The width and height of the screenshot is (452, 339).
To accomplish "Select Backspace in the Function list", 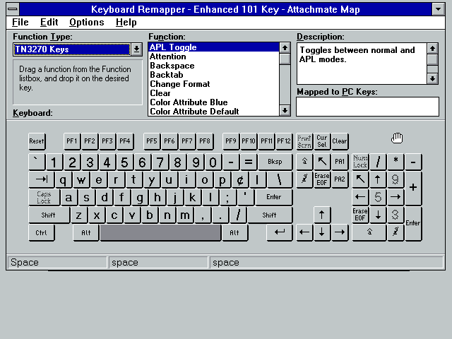I will 213,66.
